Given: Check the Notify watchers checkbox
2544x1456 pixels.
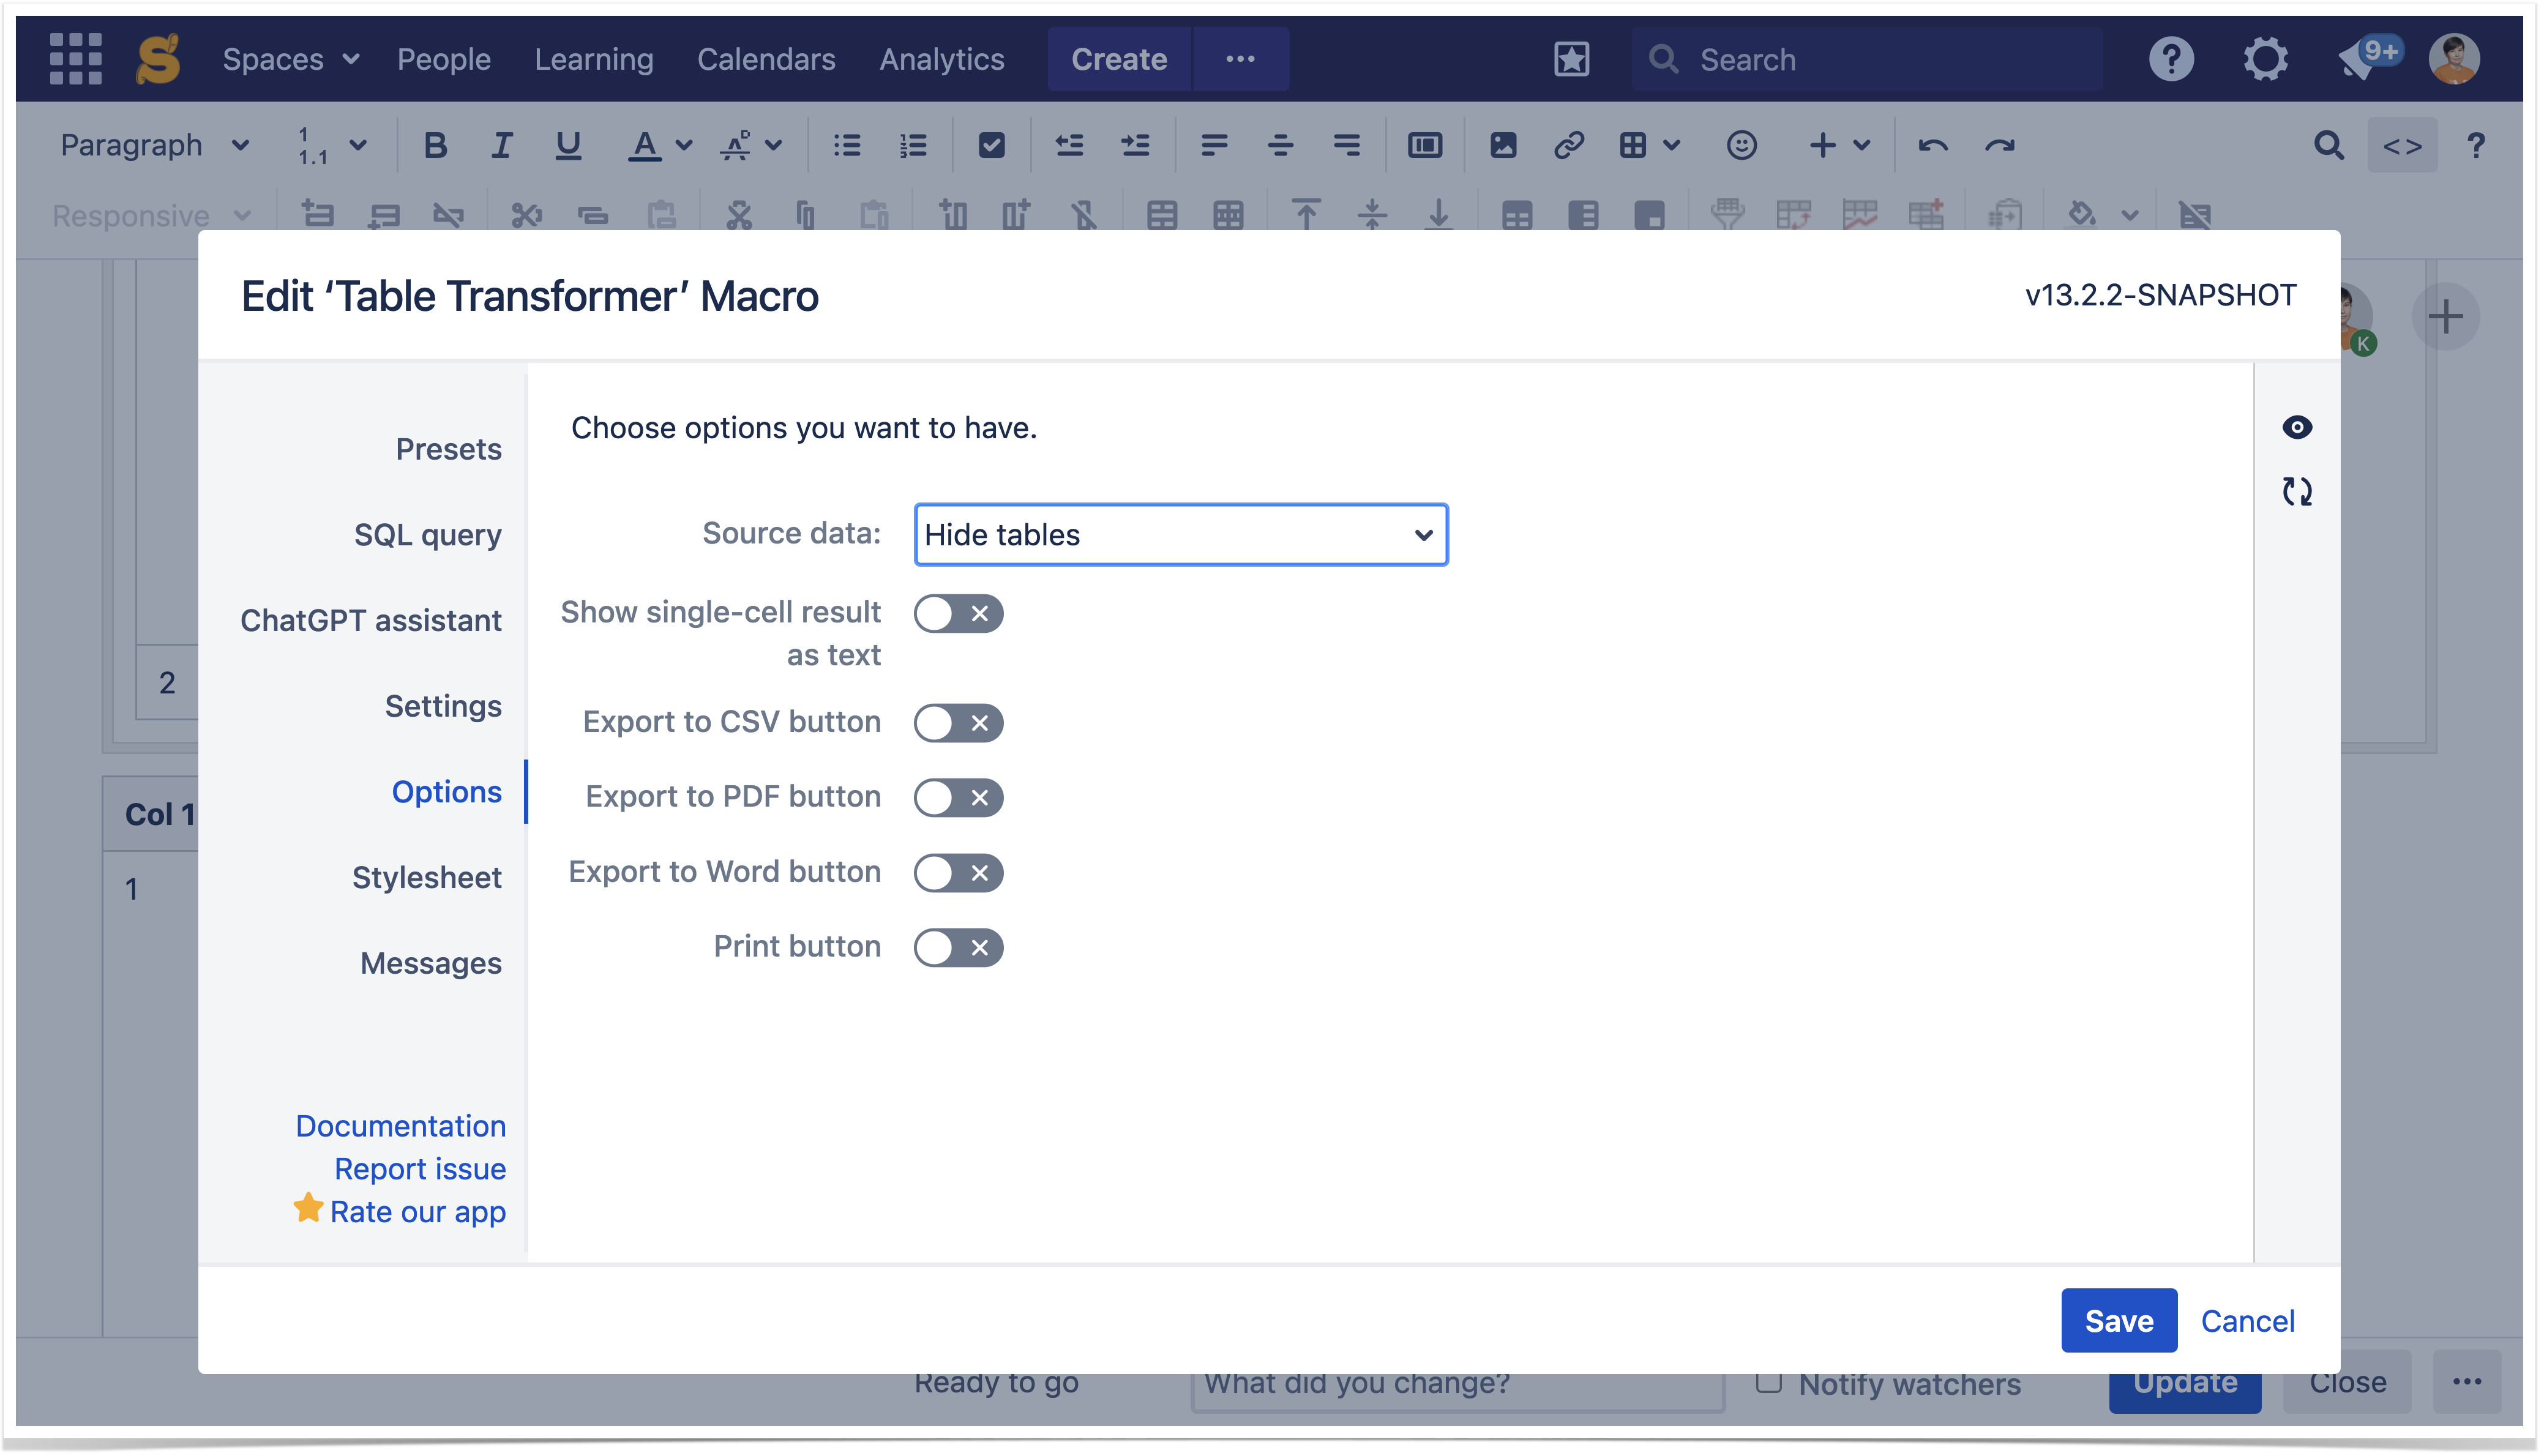Looking at the screenshot, I should (1768, 1383).
